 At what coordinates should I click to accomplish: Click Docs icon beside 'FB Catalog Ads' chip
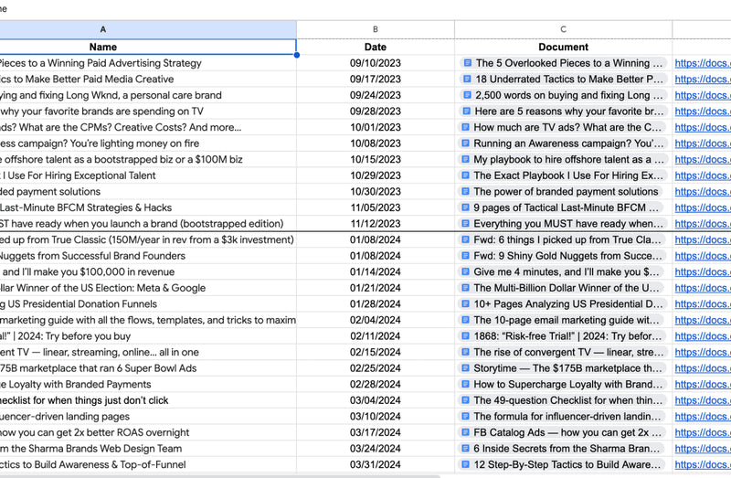coord(467,432)
